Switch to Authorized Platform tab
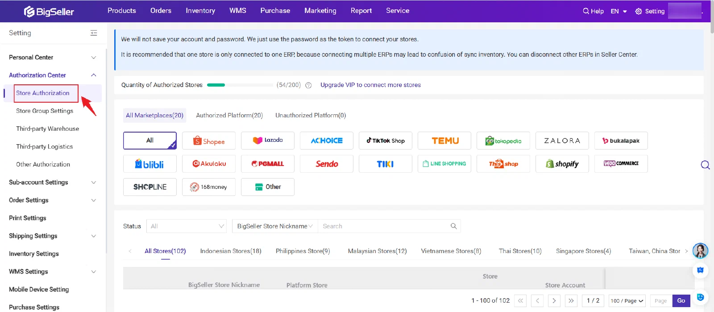 point(229,115)
